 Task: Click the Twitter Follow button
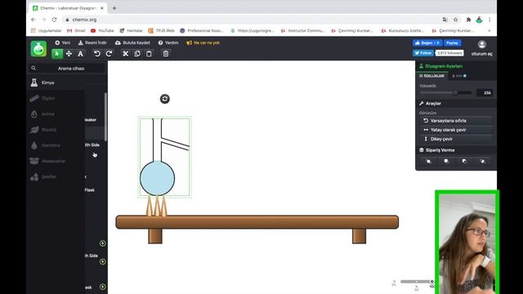tap(423, 53)
